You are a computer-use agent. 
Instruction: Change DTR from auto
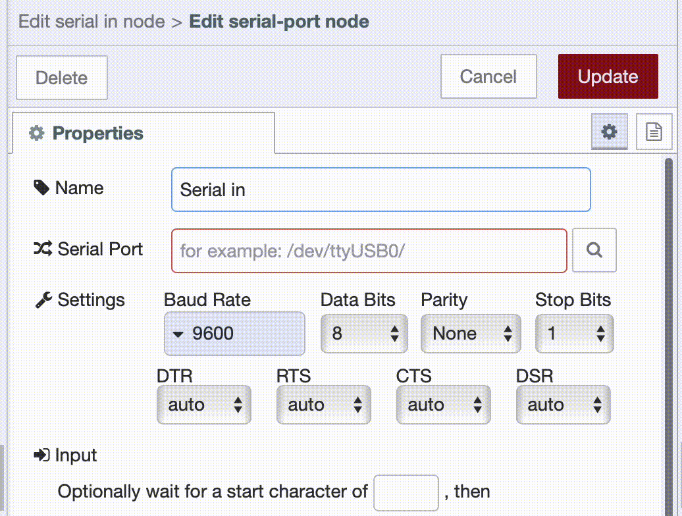click(x=204, y=404)
